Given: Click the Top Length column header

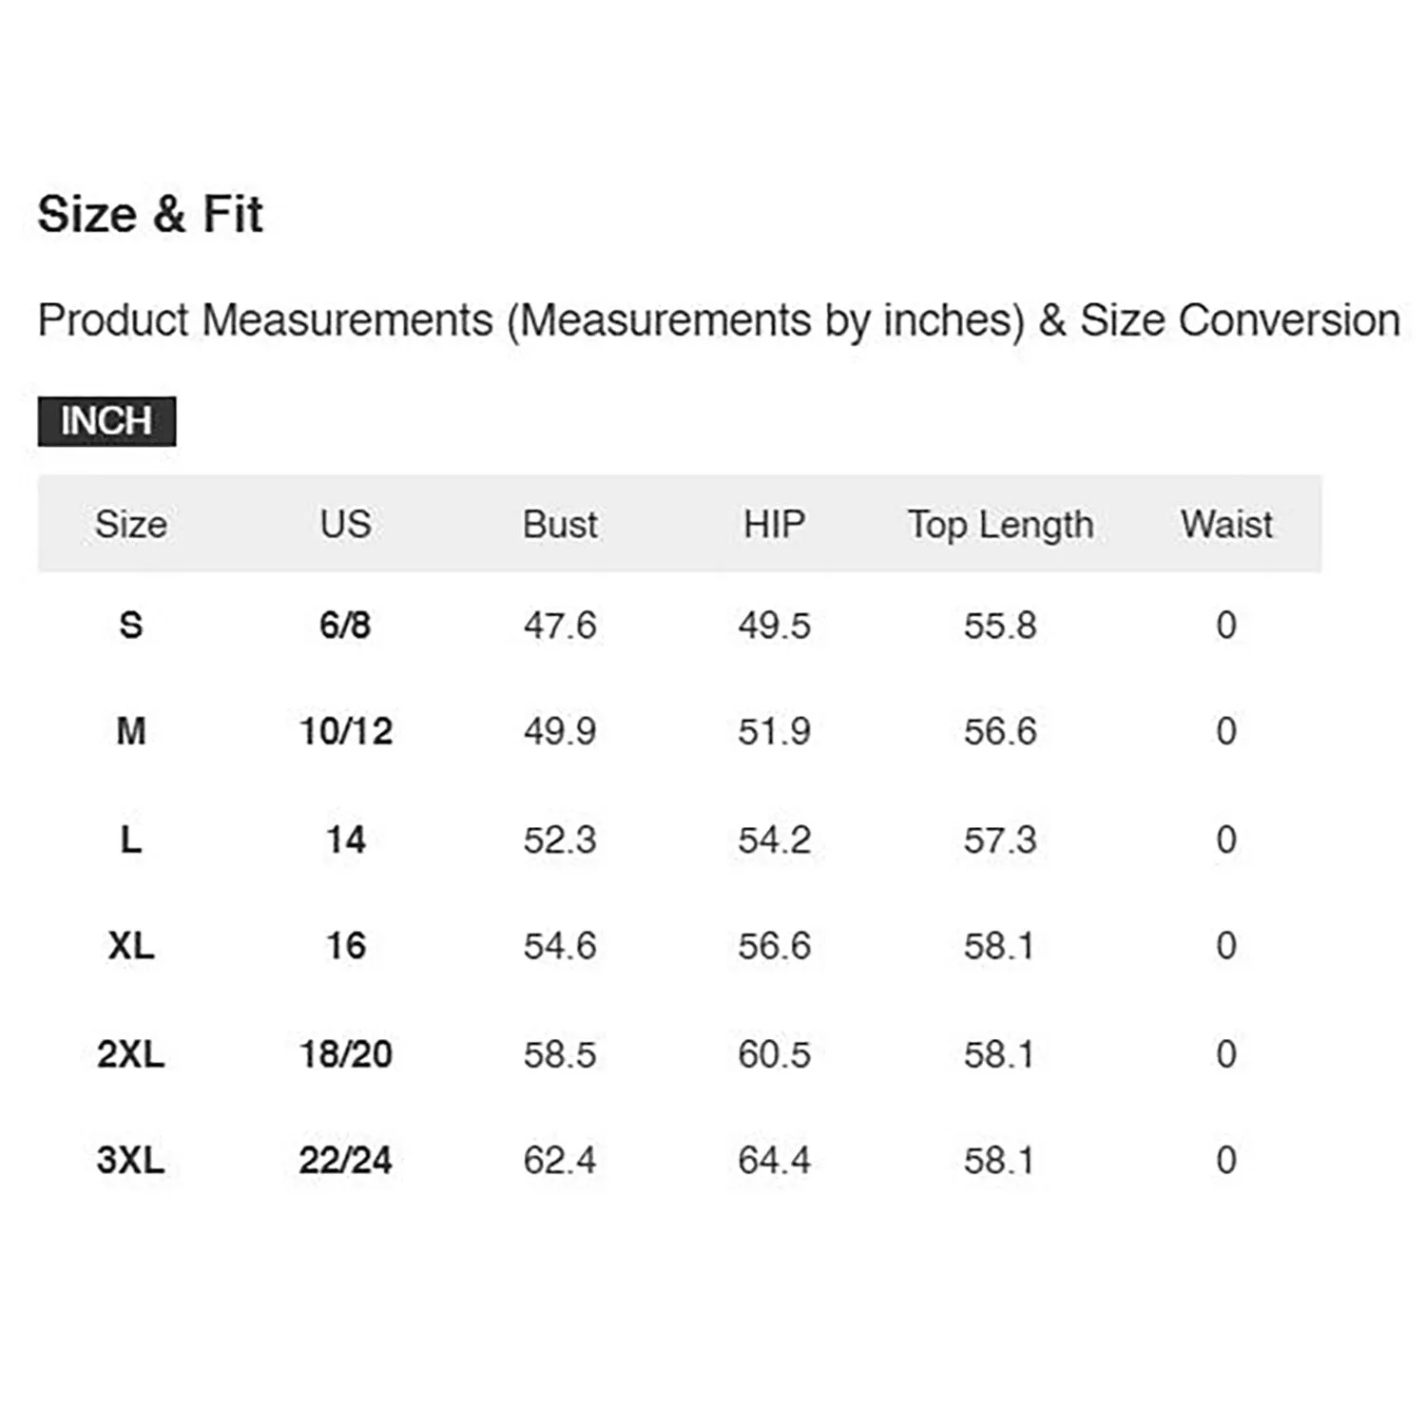Looking at the screenshot, I should (1000, 526).
